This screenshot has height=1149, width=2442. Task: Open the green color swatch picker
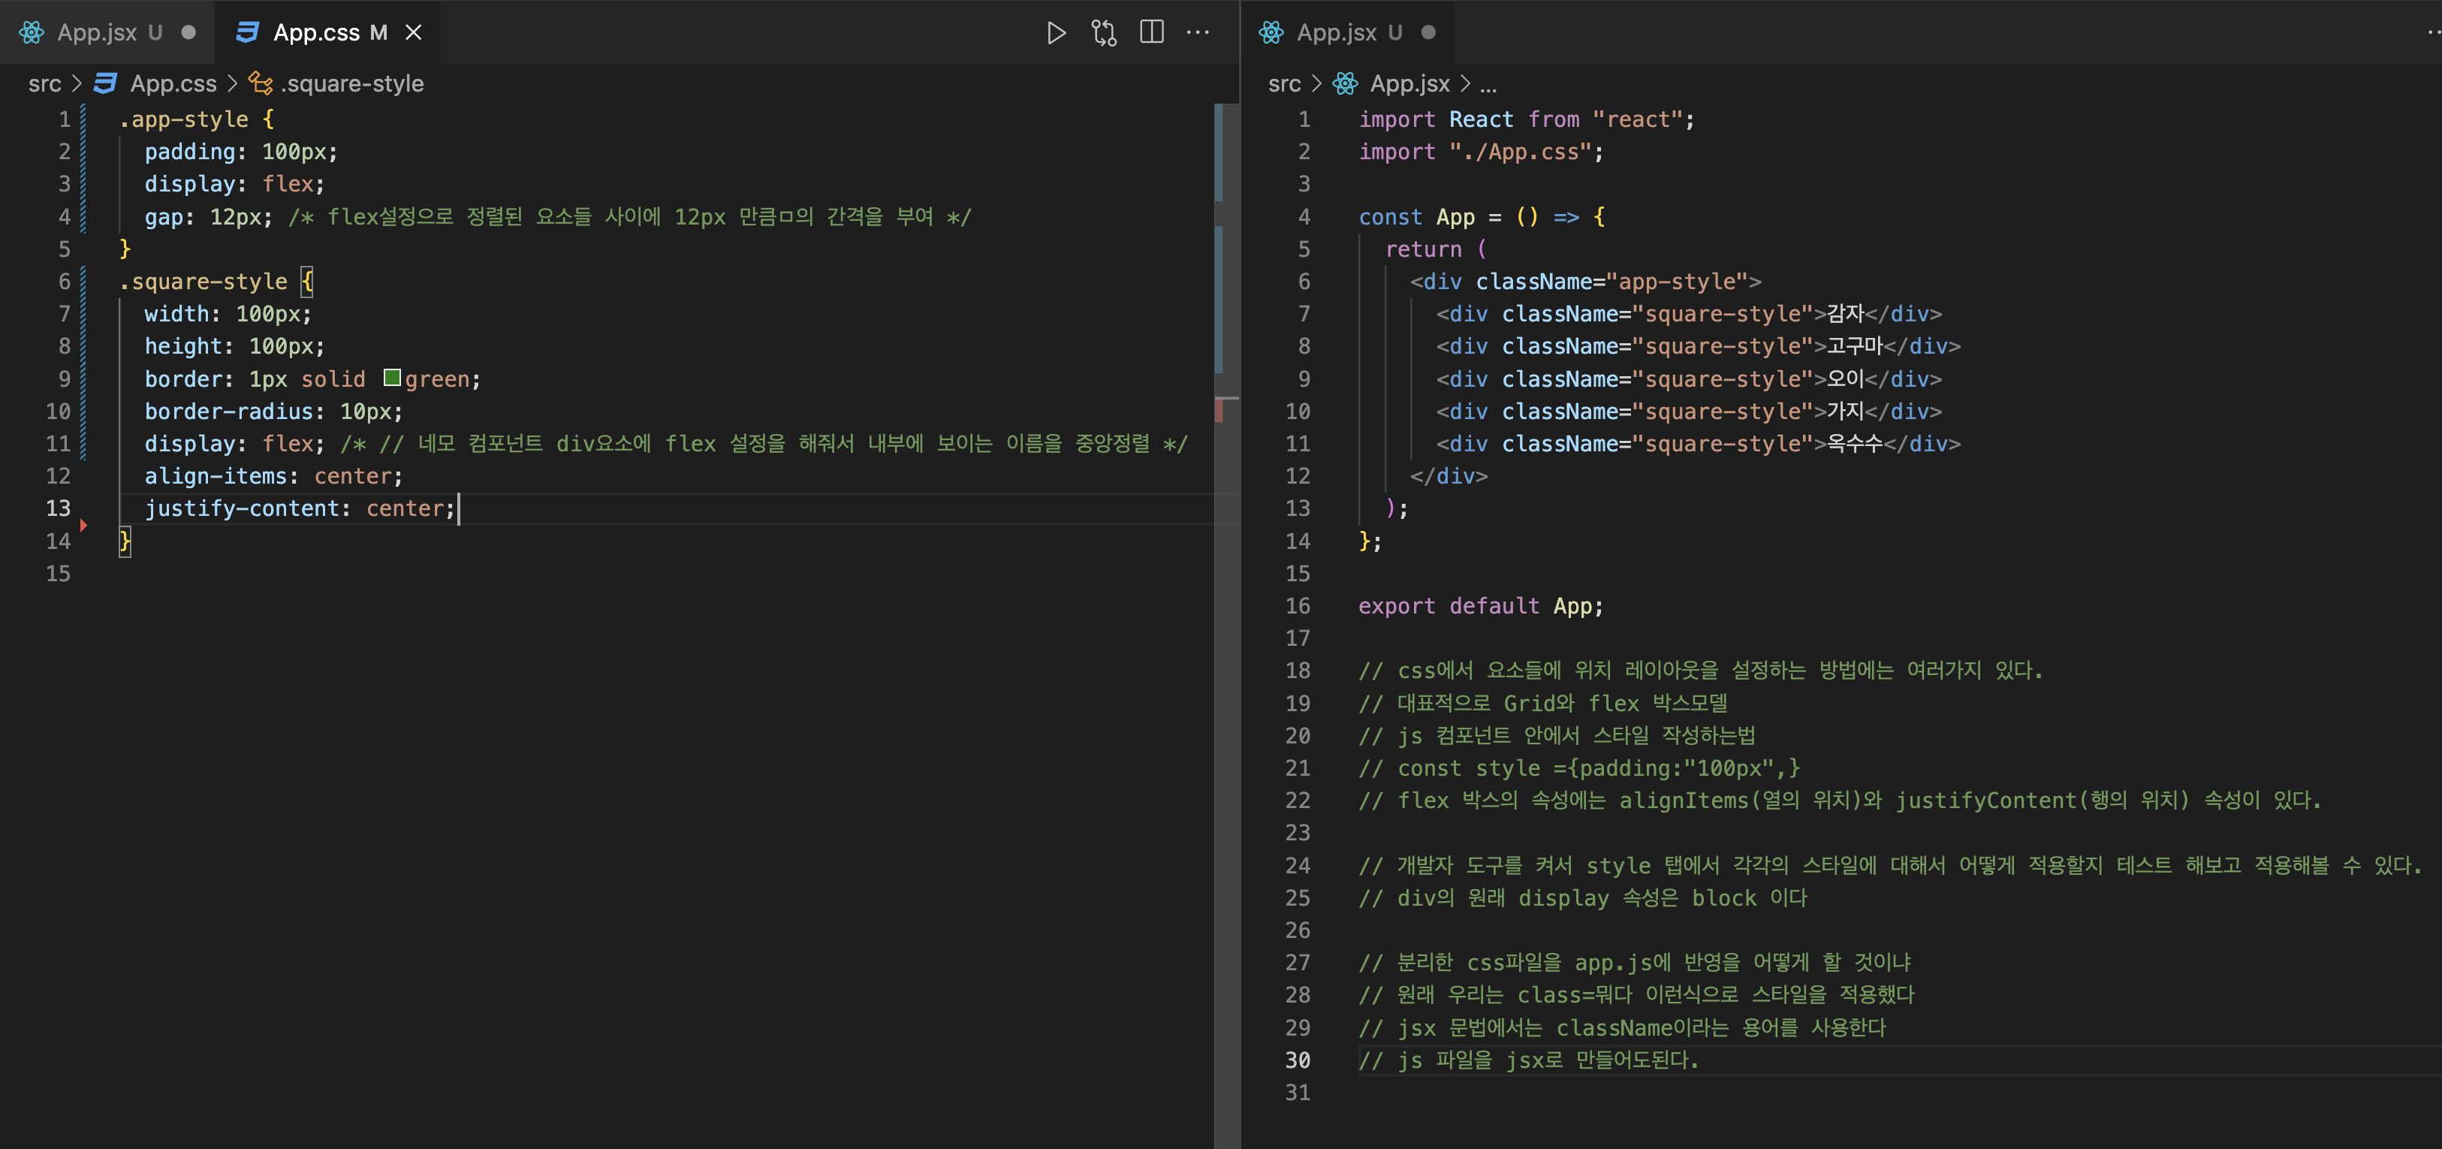(391, 378)
